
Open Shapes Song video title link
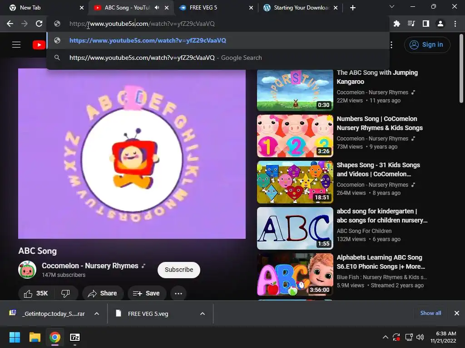[x=378, y=169]
